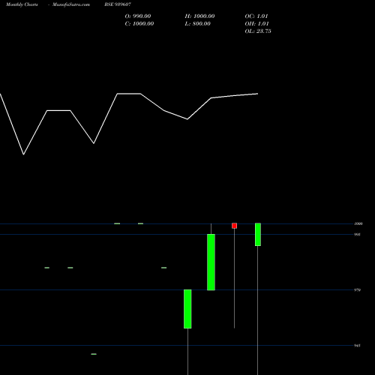Select the green candle spanning 970 to 993
The image size is (375, 375).
tap(211, 262)
